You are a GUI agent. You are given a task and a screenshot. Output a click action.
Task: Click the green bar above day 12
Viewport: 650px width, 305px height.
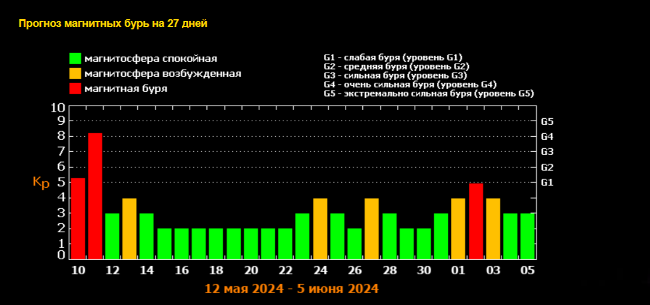pyautogui.click(x=113, y=236)
